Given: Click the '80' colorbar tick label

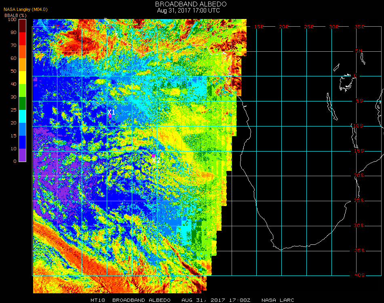Looking at the screenshot, I should click(x=13, y=32).
